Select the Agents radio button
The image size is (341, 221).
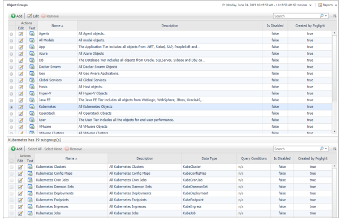pyautogui.click(x=11, y=34)
